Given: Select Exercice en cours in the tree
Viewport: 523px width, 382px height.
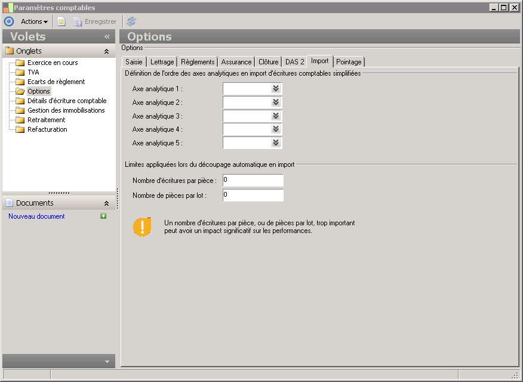Looking at the screenshot, I should (53, 63).
